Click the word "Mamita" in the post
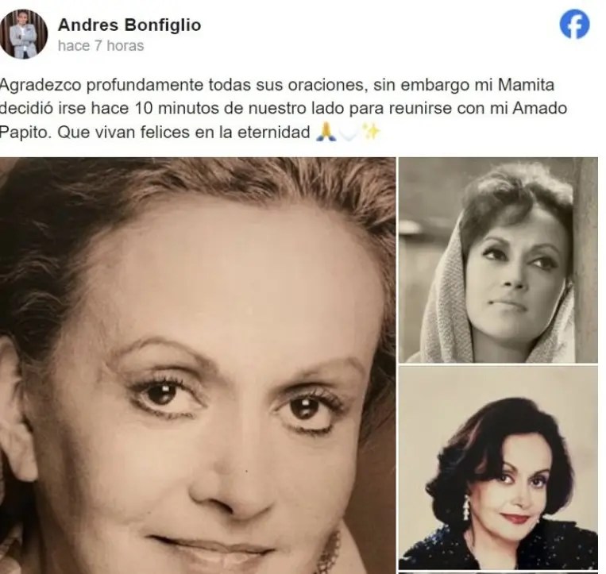 pos(526,85)
